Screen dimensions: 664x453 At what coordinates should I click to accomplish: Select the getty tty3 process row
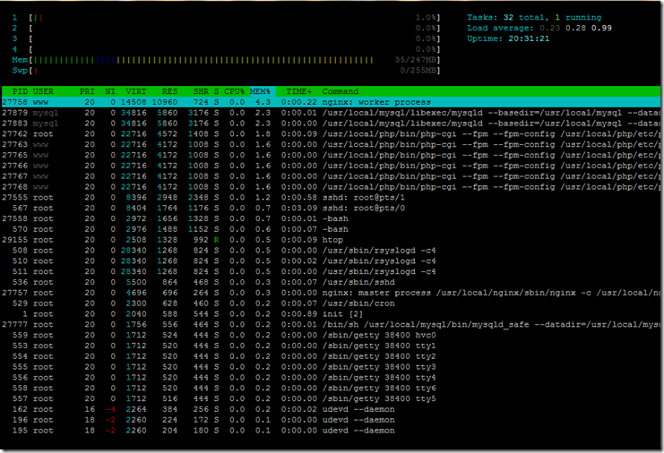click(331, 366)
